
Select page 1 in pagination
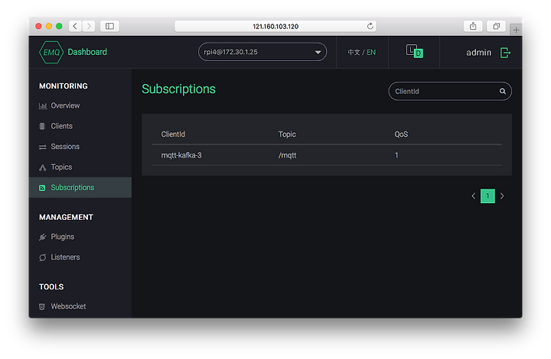[x=487, y=196]
